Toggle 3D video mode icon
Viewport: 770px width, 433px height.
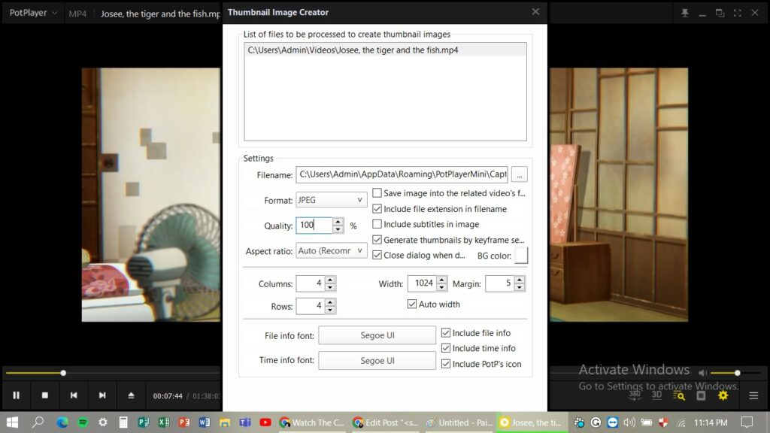click(x=656, y=395)
